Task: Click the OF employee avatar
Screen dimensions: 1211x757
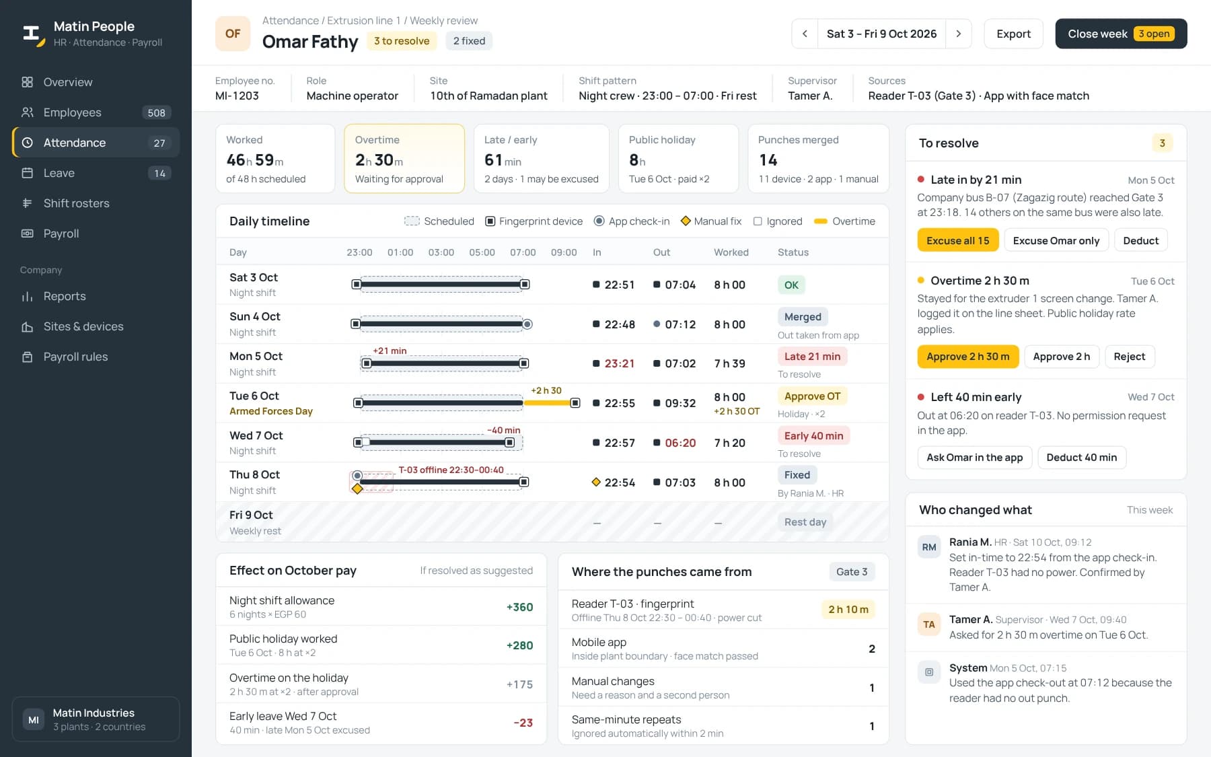Action: pos(233,34)
